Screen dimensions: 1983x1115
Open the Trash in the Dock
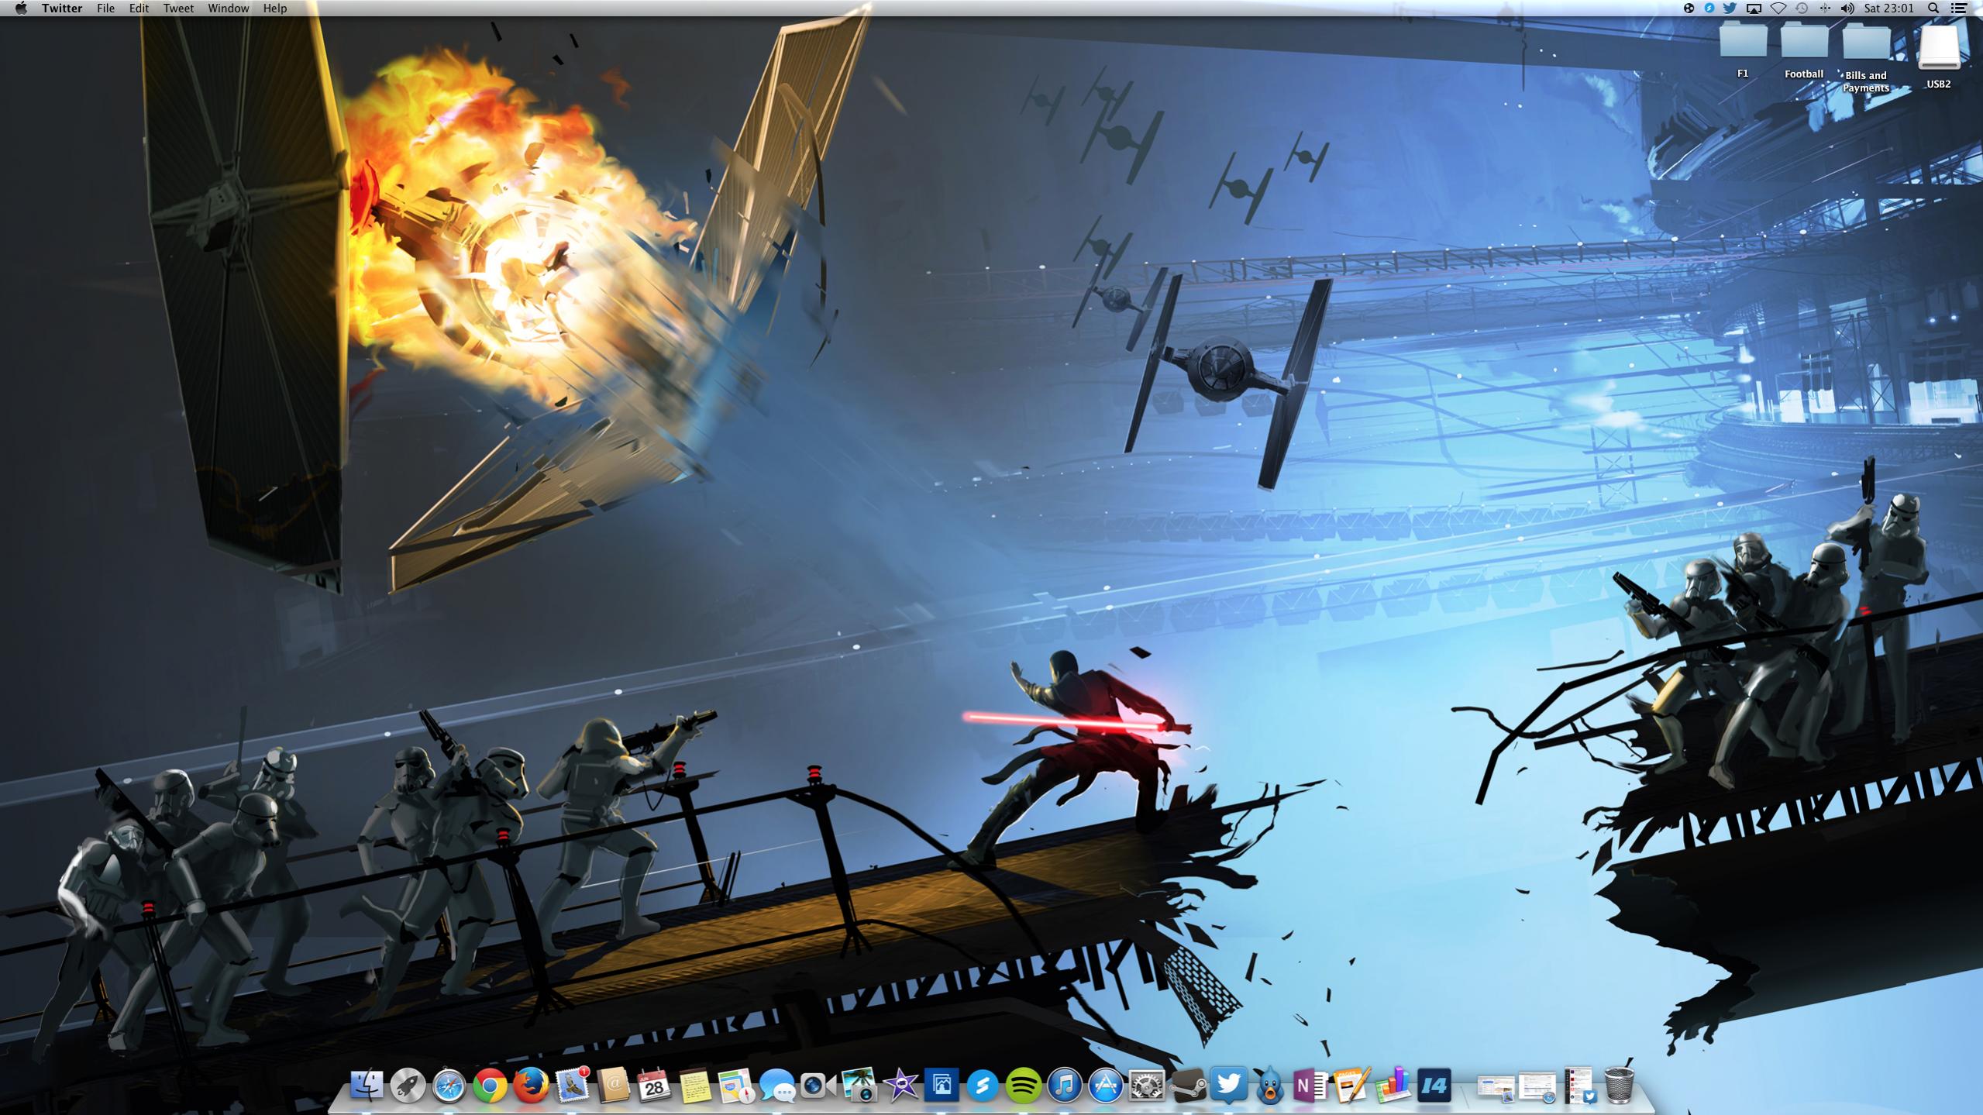coord(1619,1086)
